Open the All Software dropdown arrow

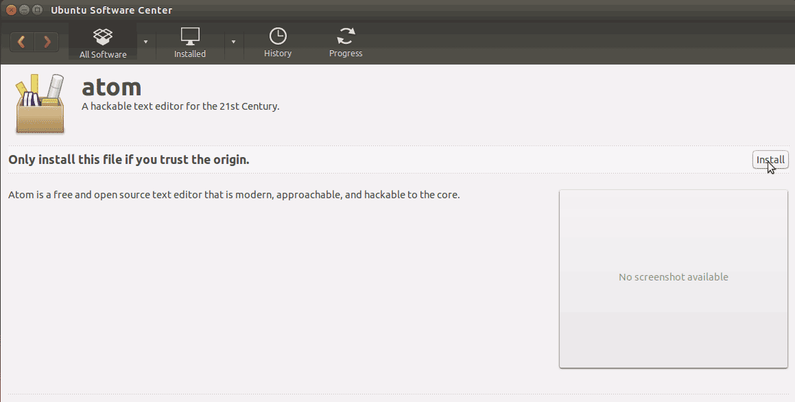145,41
